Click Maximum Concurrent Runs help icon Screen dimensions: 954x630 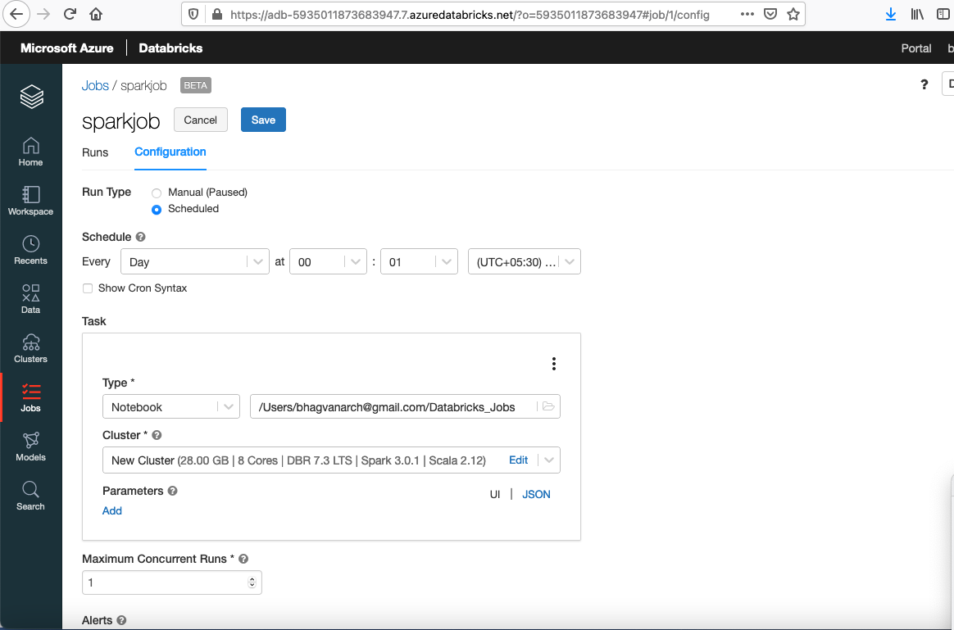pos(243,559)
